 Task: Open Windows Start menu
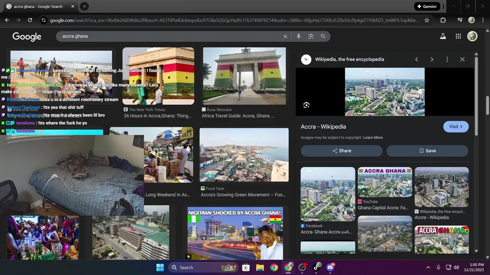pyautogui.click(x=160, y=267)
